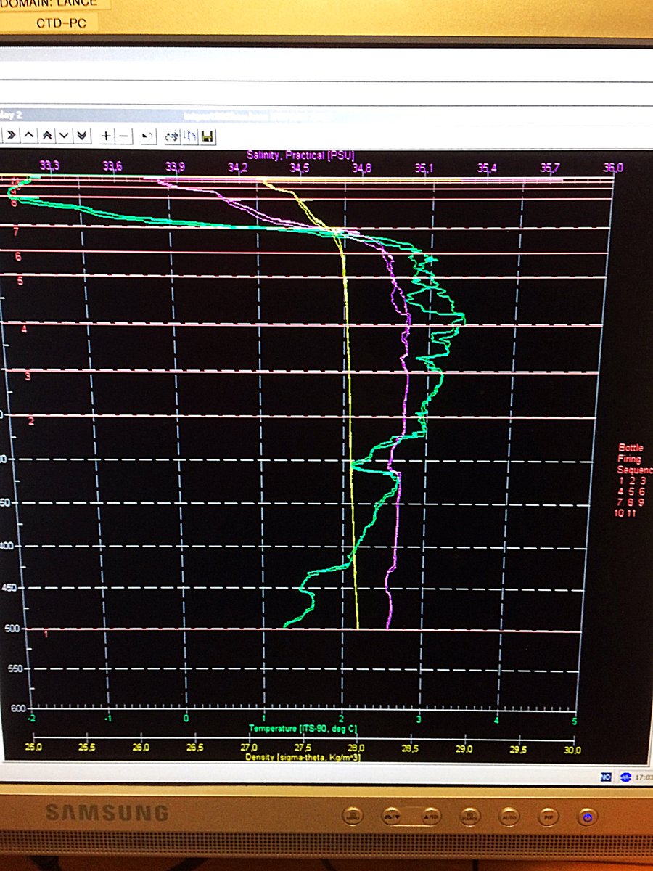The image size is (653, 871).
Task: Click bottle marker 3 on the plot
Action: point(28,376)
